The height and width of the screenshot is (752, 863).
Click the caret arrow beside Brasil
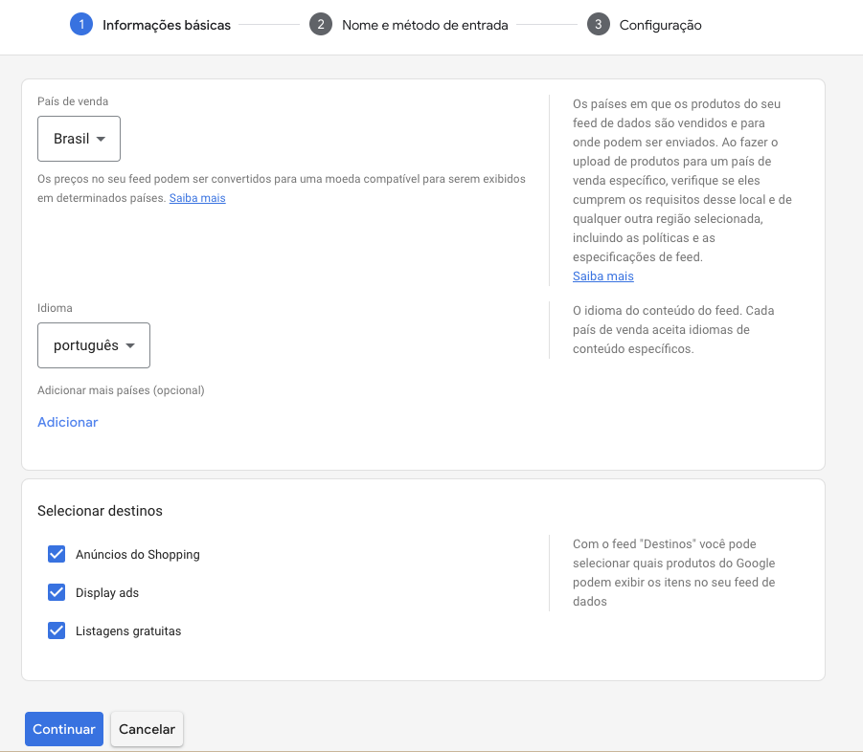102,140
